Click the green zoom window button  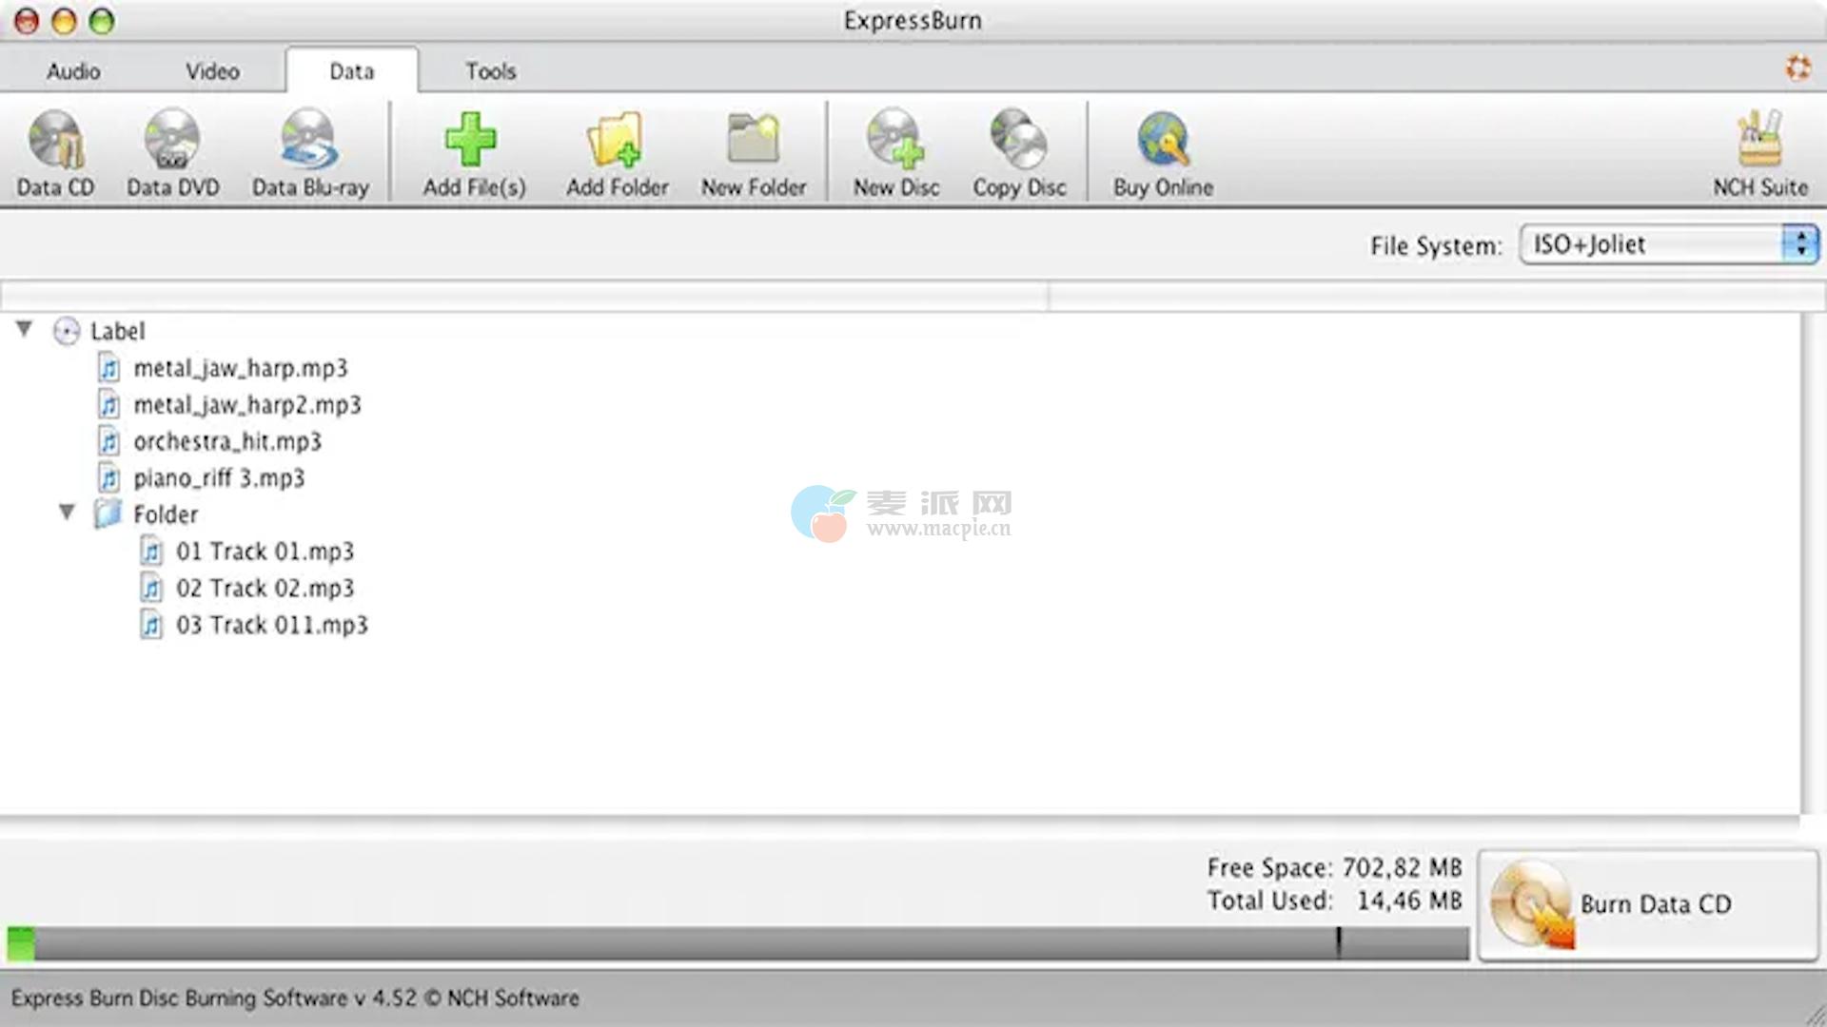click(x=102, y=21)
